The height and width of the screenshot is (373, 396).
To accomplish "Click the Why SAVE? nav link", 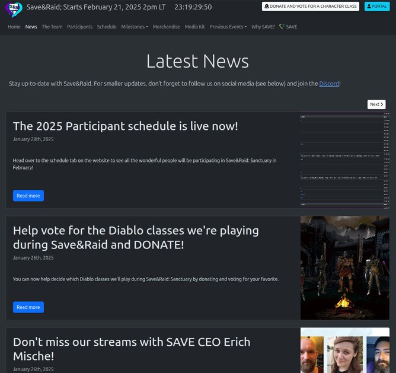I will tap(263, 27).
